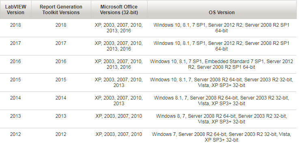This screenshot has height=157, width=300.
Task: Click the OS Version column header
Action: point(222,10)
